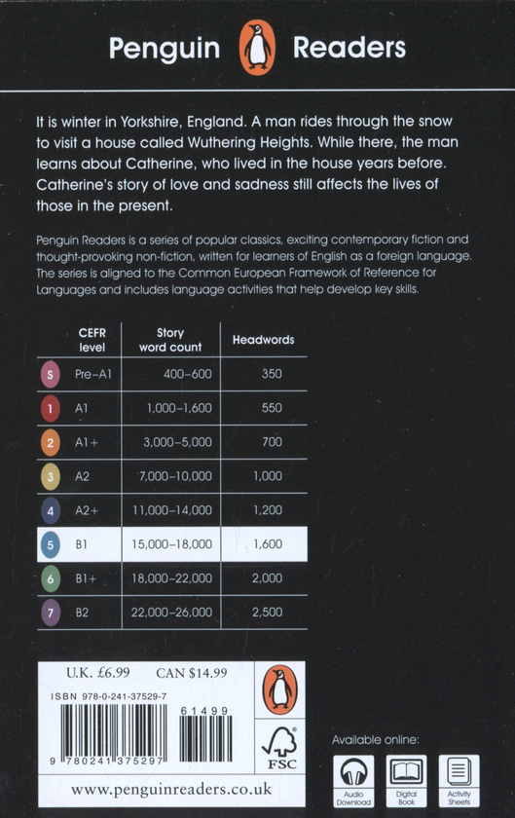Viewport: 515px width, 818px height.
Task: Click the Penguin Readers title text
Action: click(257, 48)
